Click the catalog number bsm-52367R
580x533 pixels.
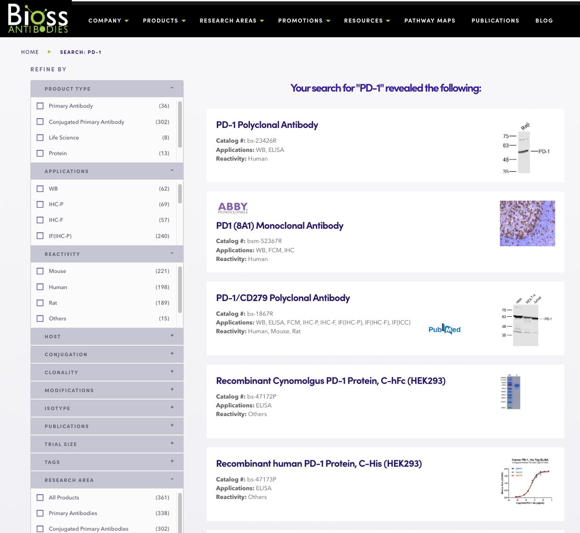[264, 241]
